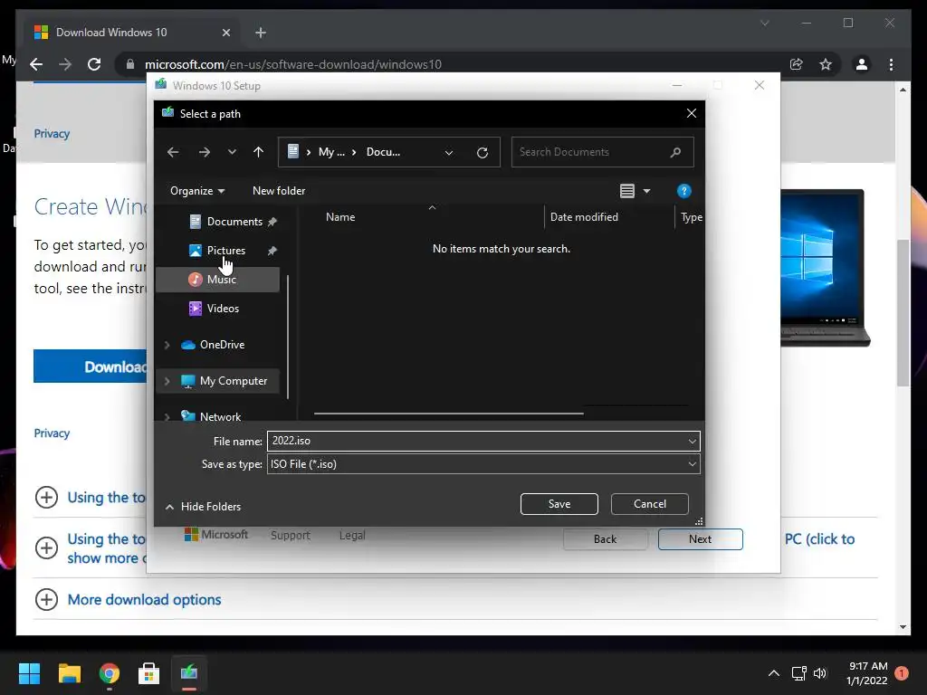This screenshot has width=927, height=695.
Task: Expand More download options
Action: [144, 599]
